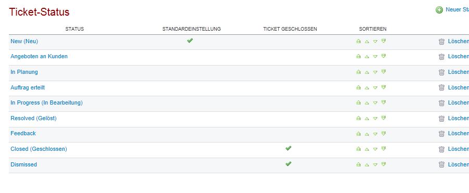Move New (Neu) status to top
The width and height of the screenshot is (469, 193).
point(359,41)
